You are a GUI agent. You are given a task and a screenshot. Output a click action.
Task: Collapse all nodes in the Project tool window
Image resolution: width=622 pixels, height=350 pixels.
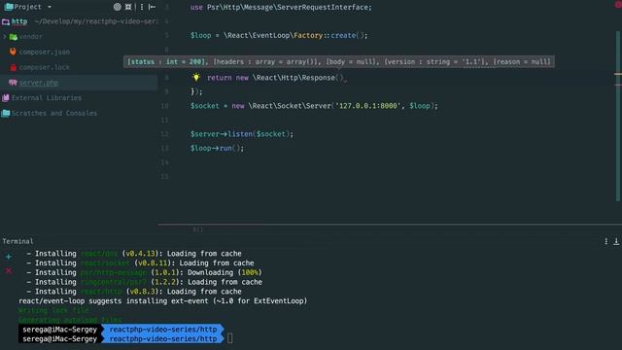tap(128, 7)
